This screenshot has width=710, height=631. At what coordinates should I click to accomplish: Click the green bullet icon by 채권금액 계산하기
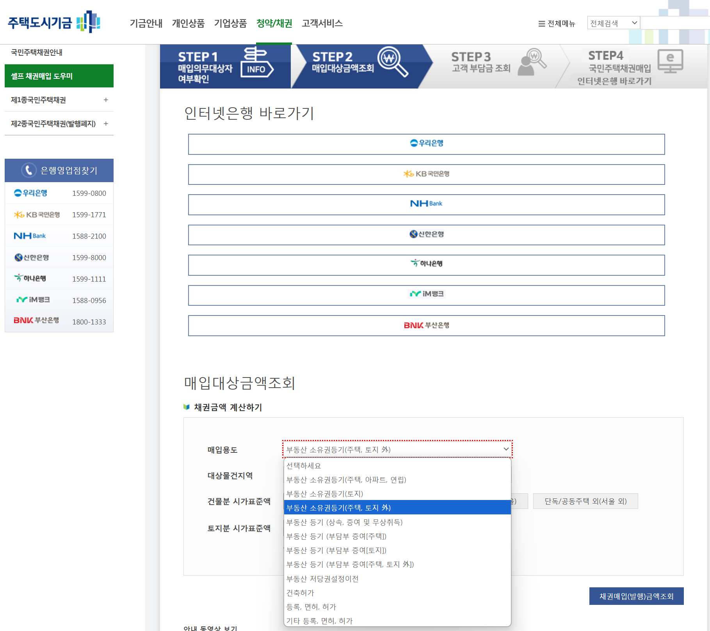coord(187,407)
